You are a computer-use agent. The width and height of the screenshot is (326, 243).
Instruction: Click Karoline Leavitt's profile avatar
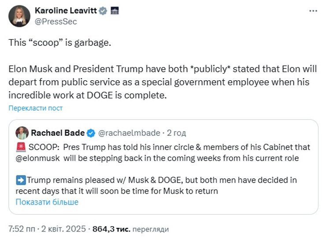pos(19,16)
